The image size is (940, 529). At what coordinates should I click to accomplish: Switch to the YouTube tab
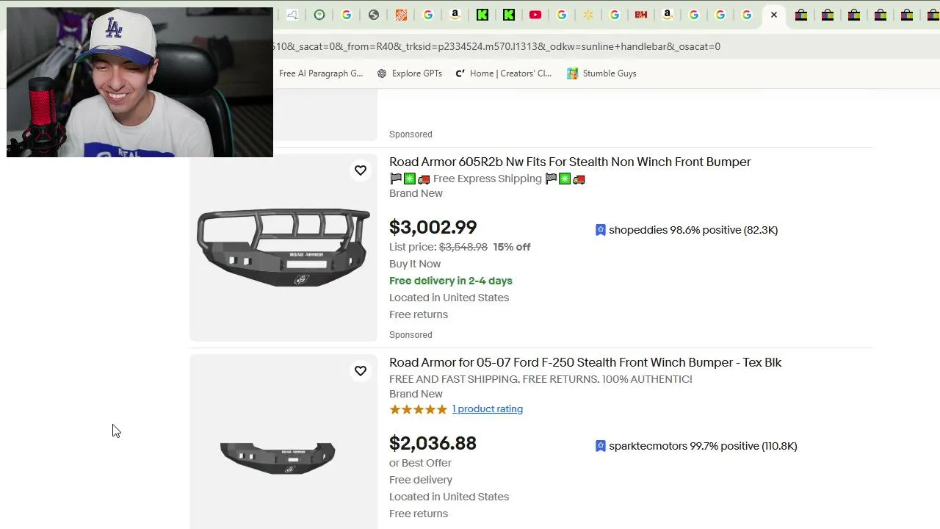(x=535, y=15)
